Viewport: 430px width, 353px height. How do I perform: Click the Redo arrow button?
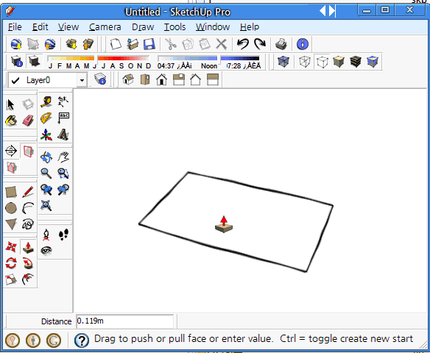(x=260, y=44)
